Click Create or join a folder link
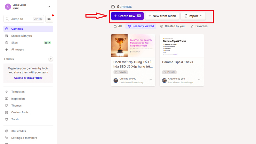 [28, 78]
